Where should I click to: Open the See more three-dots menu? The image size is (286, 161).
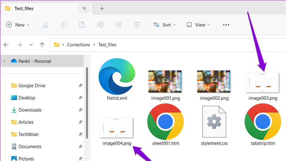226,25
